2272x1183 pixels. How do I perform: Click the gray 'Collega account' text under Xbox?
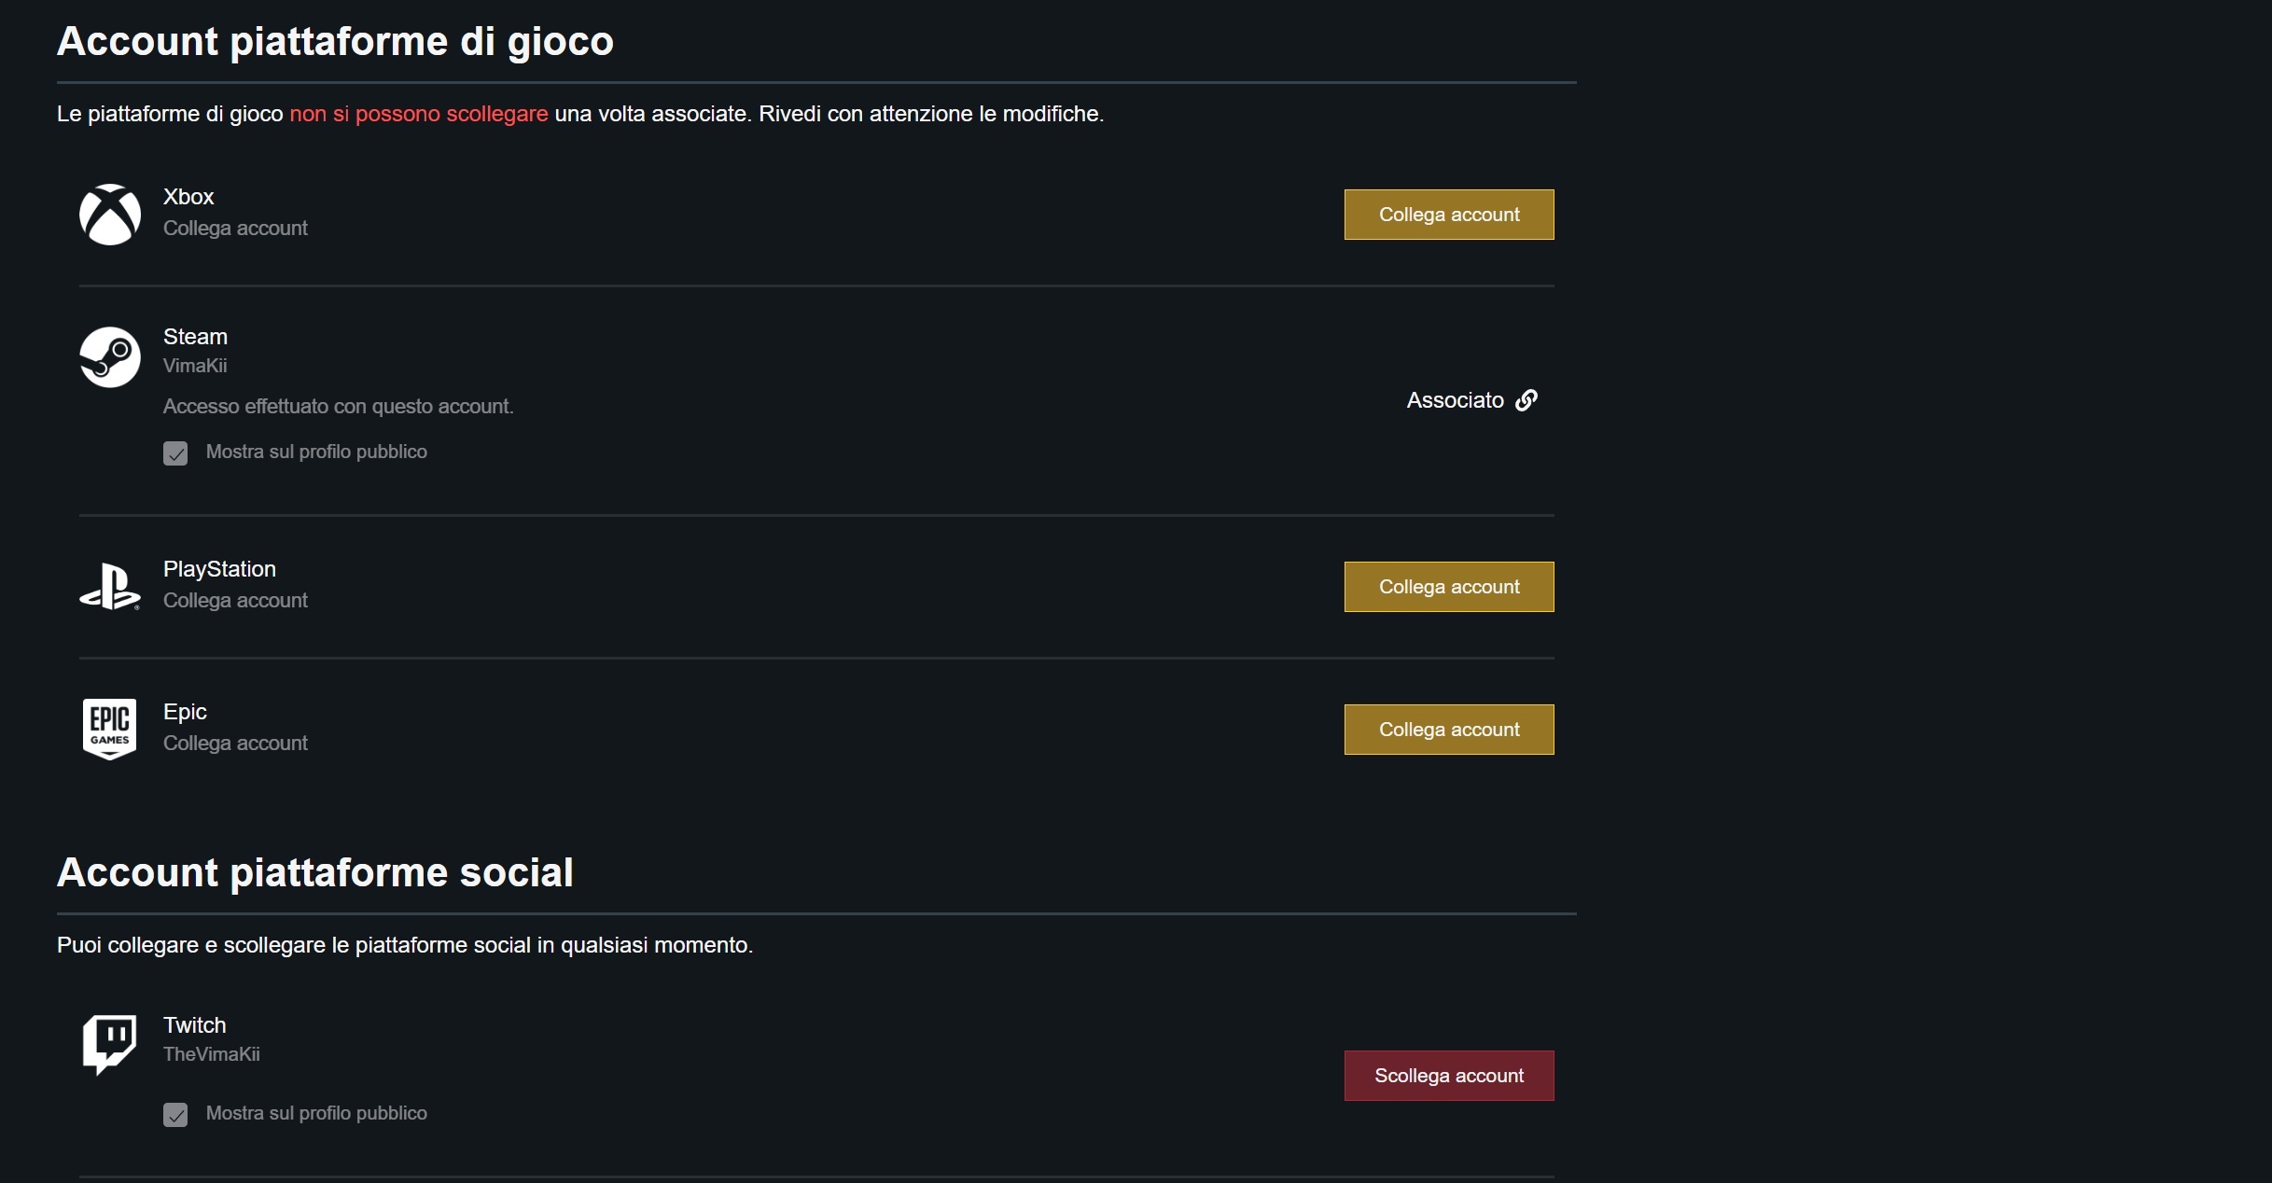[x=235, y=229]
